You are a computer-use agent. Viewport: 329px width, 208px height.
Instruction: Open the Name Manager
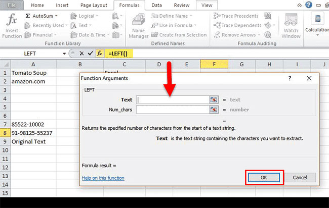coord(138,26)
